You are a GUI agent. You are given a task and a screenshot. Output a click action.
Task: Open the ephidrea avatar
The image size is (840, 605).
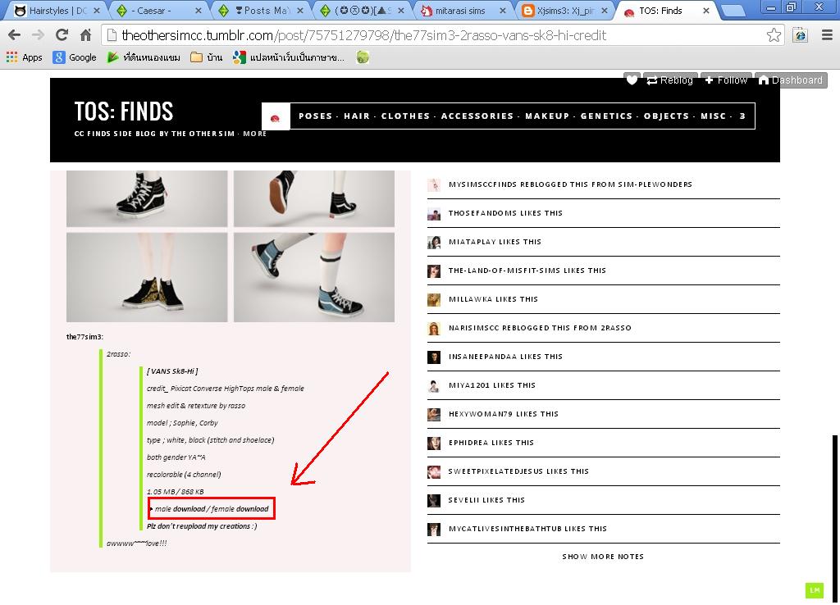pos(434,444)
